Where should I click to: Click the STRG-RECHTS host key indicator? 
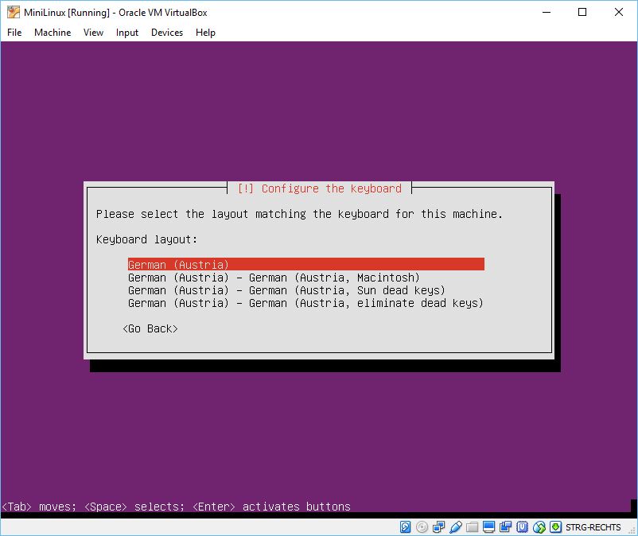(x=593, y=527)
